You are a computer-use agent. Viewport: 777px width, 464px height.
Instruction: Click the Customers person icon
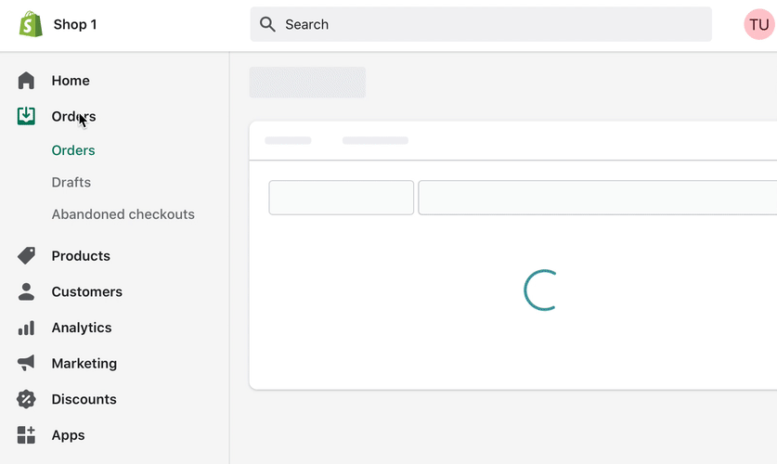pos(26,291)
